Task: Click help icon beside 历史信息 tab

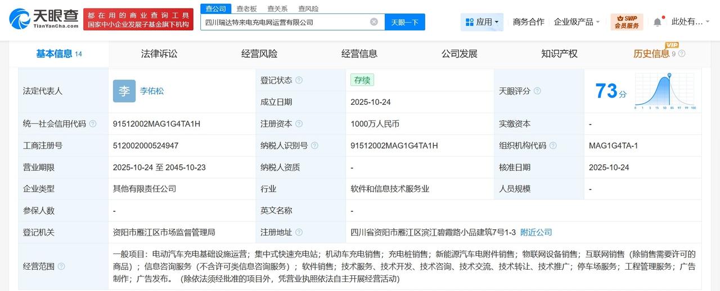Action: click(682, 54)
